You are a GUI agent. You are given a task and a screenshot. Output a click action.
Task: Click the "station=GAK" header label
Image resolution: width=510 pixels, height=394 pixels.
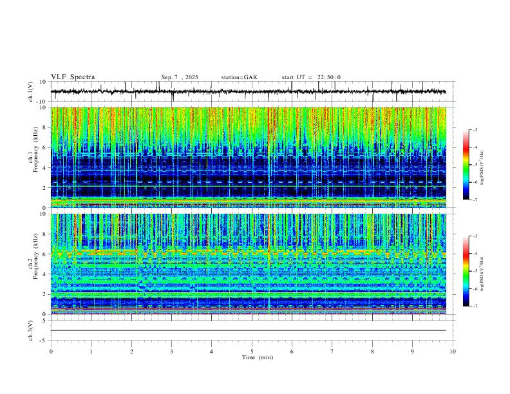click(x=239, y=77)
